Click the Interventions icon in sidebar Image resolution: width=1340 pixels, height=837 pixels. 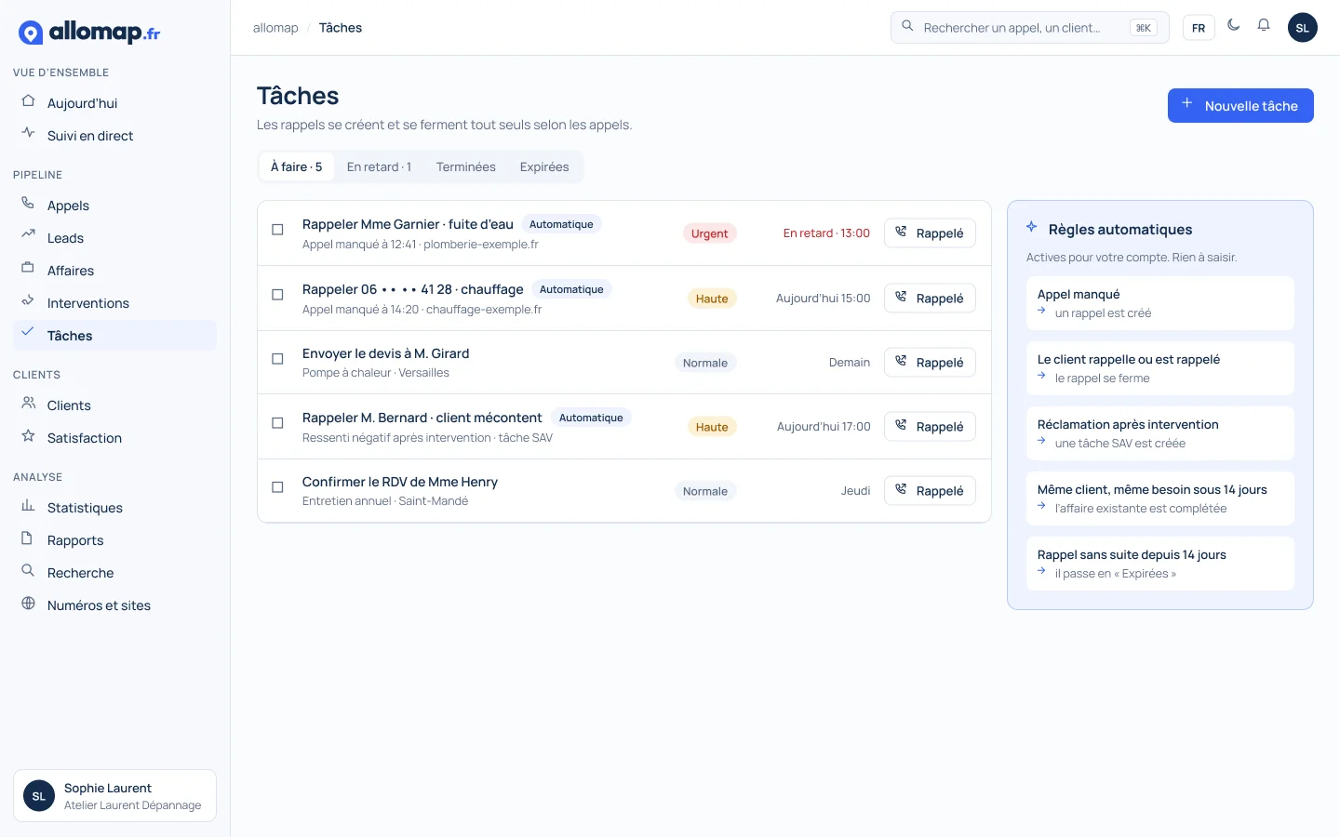click(28, 301)
